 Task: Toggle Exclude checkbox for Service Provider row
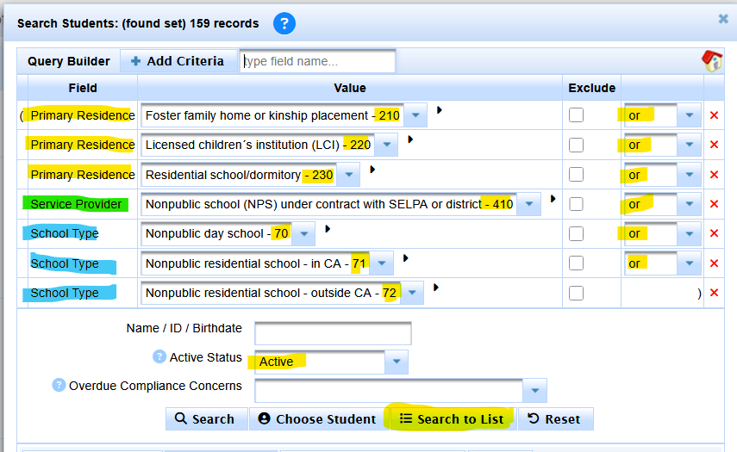[576, 205]
